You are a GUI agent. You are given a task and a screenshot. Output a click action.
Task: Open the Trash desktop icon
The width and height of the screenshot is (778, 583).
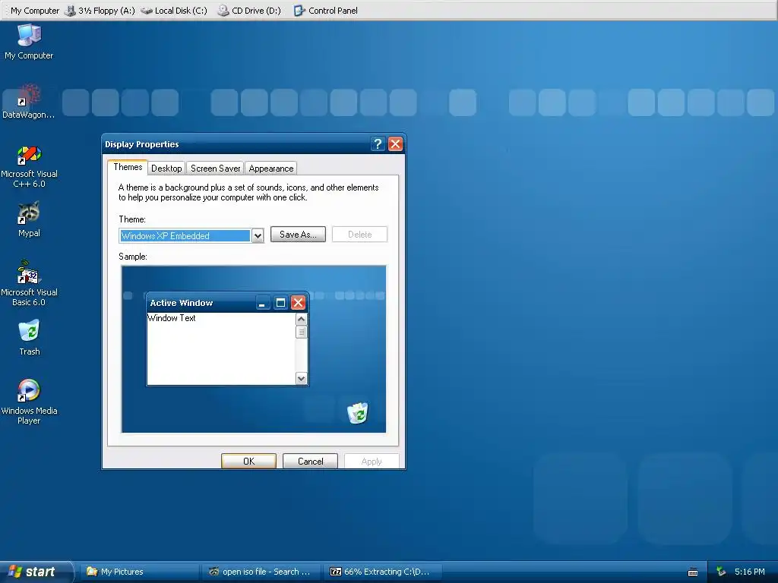point(29,338)
